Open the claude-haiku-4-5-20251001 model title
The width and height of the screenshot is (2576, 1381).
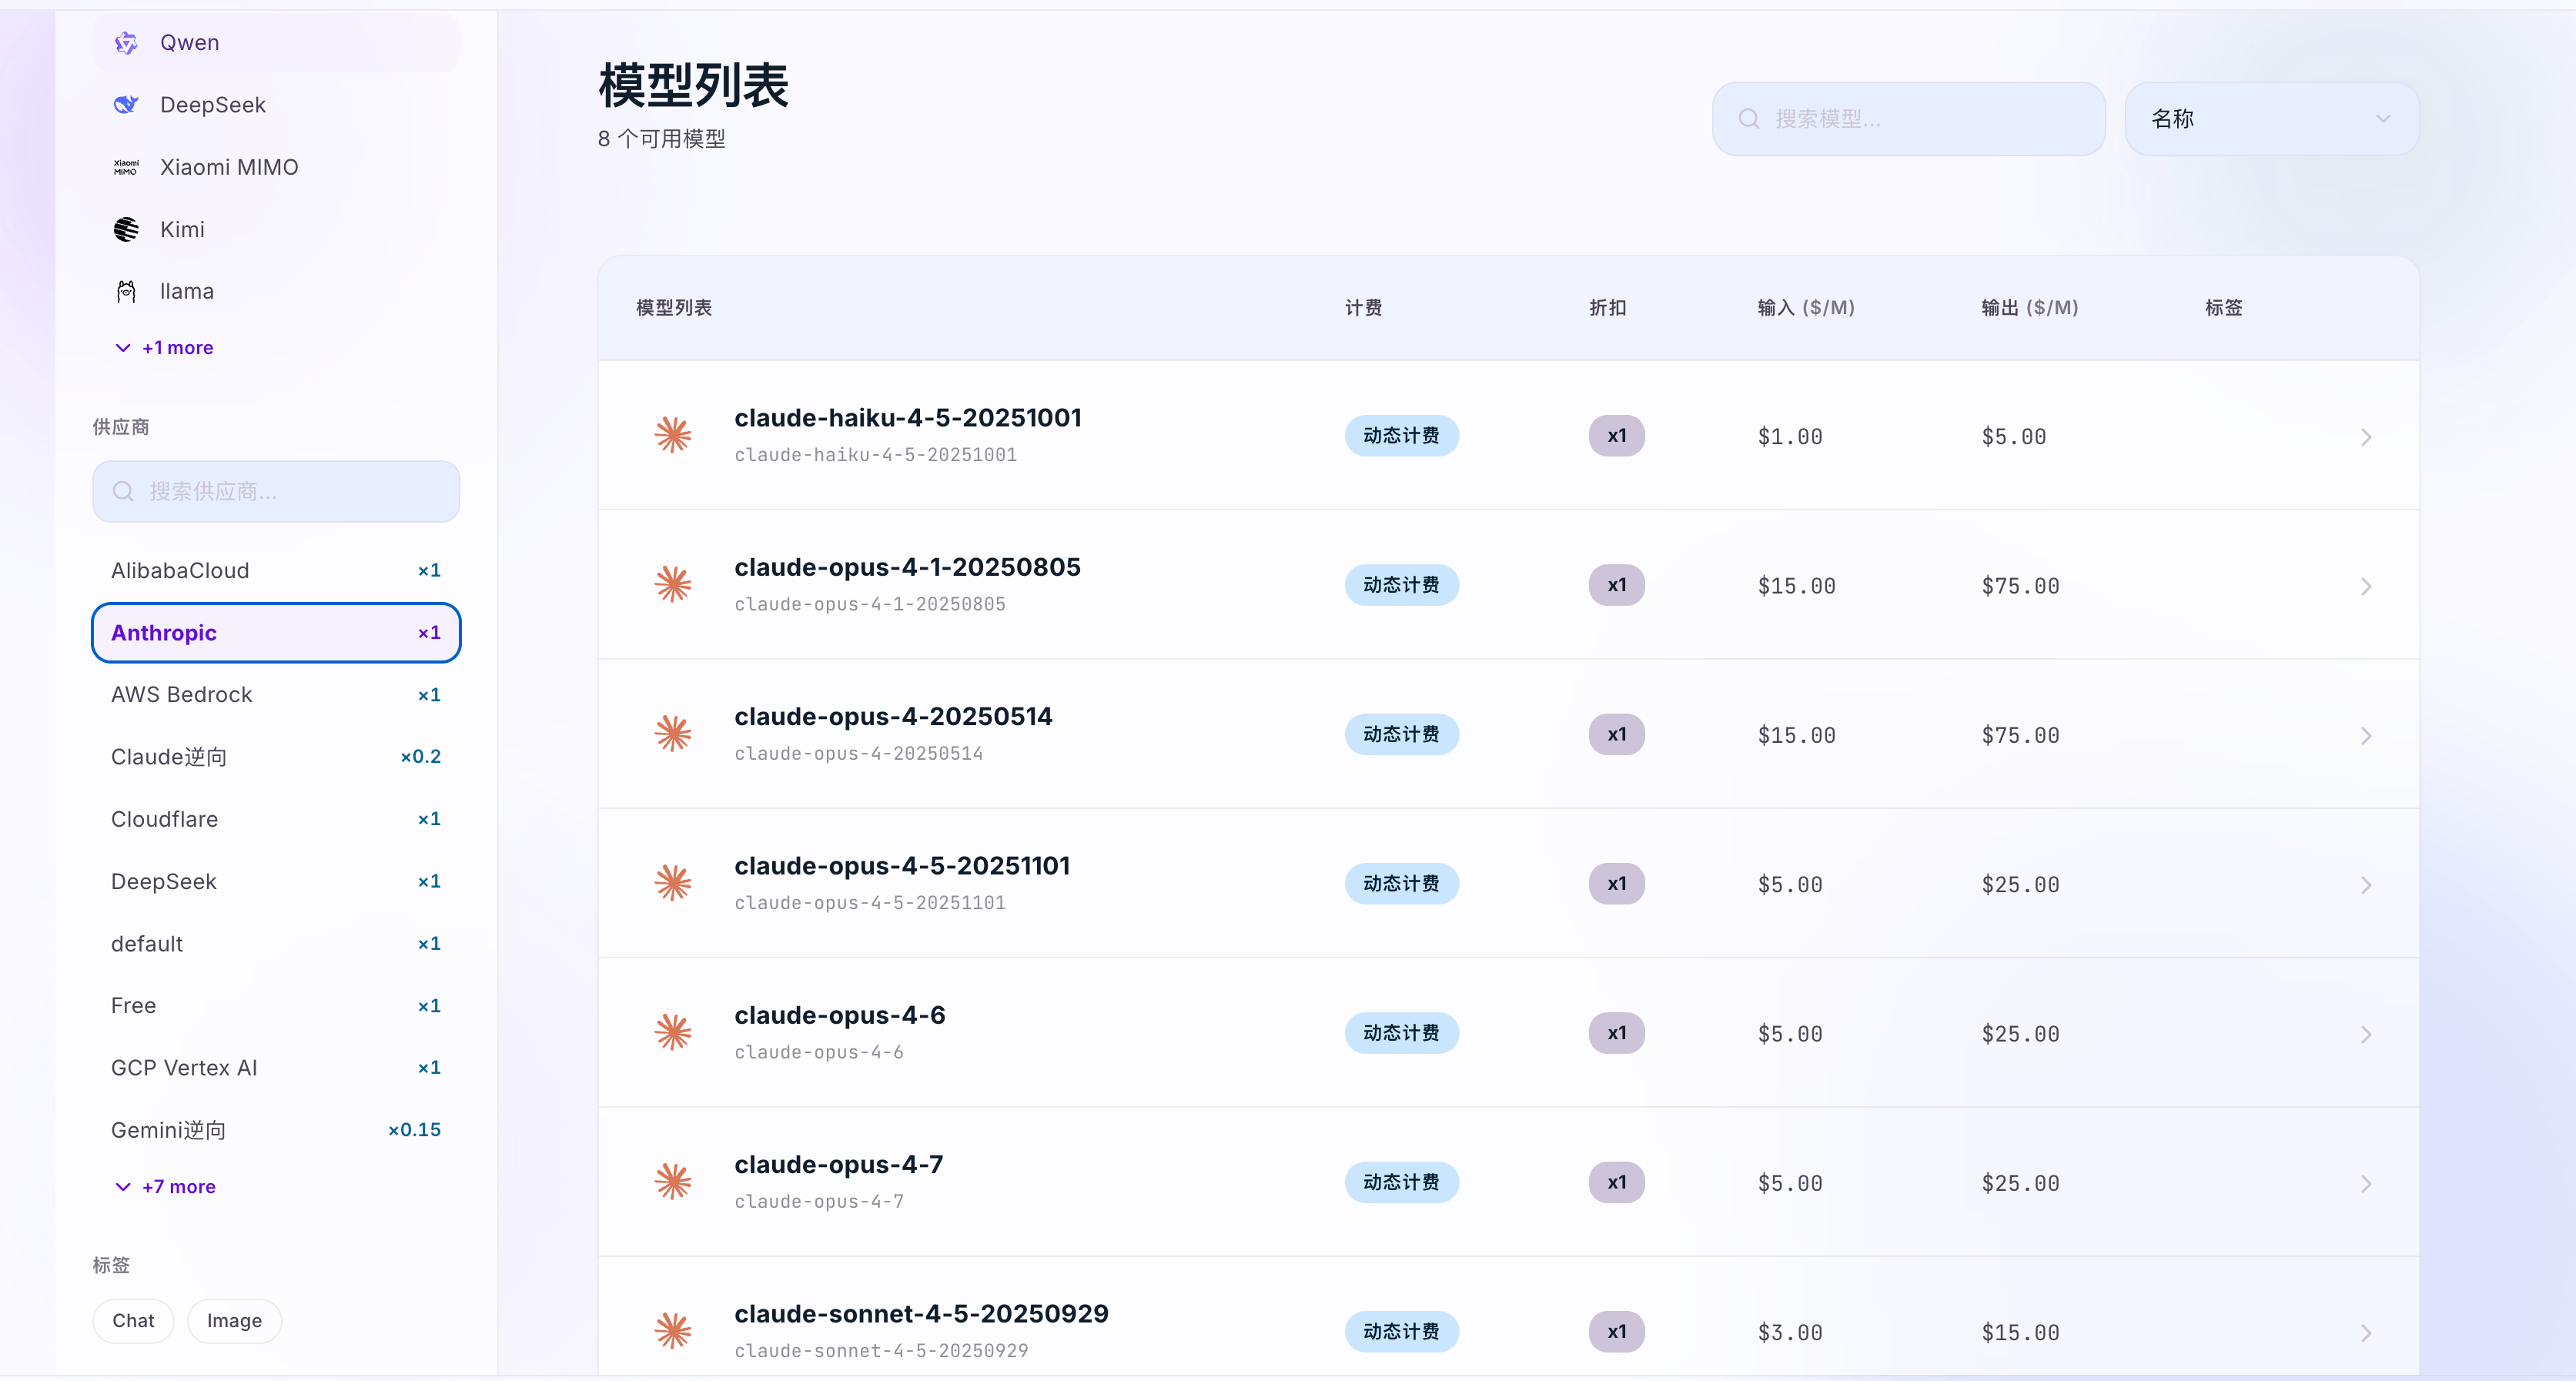coord(908,418)
